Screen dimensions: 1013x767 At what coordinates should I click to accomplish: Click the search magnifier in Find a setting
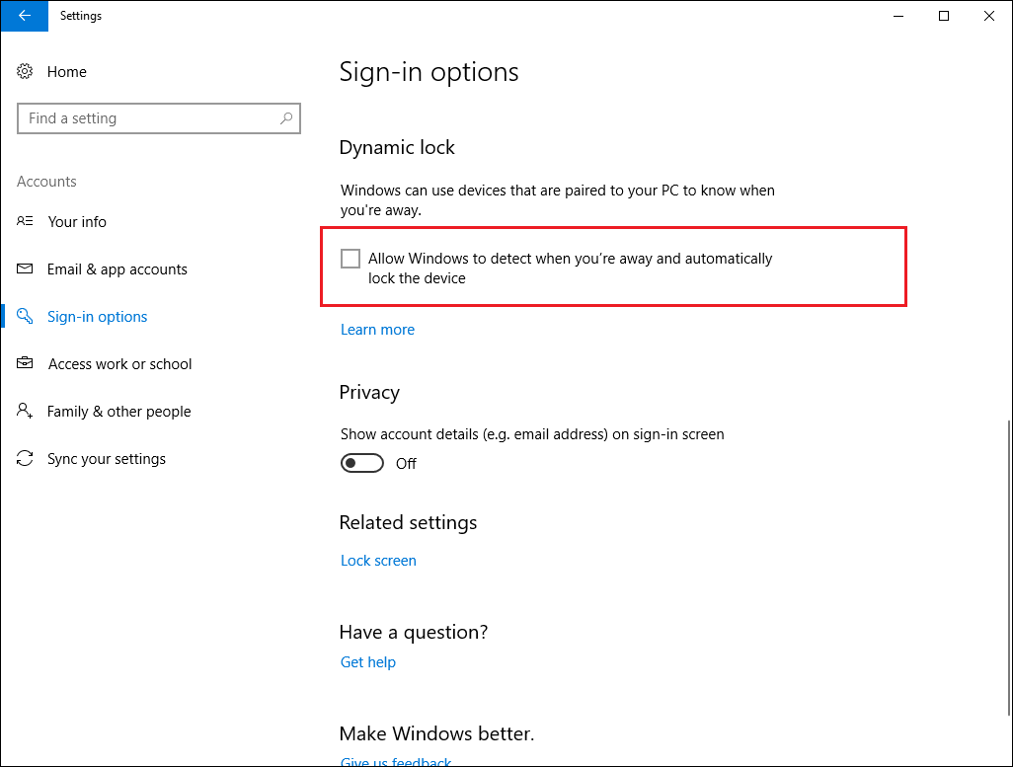[x=286, y=117]
